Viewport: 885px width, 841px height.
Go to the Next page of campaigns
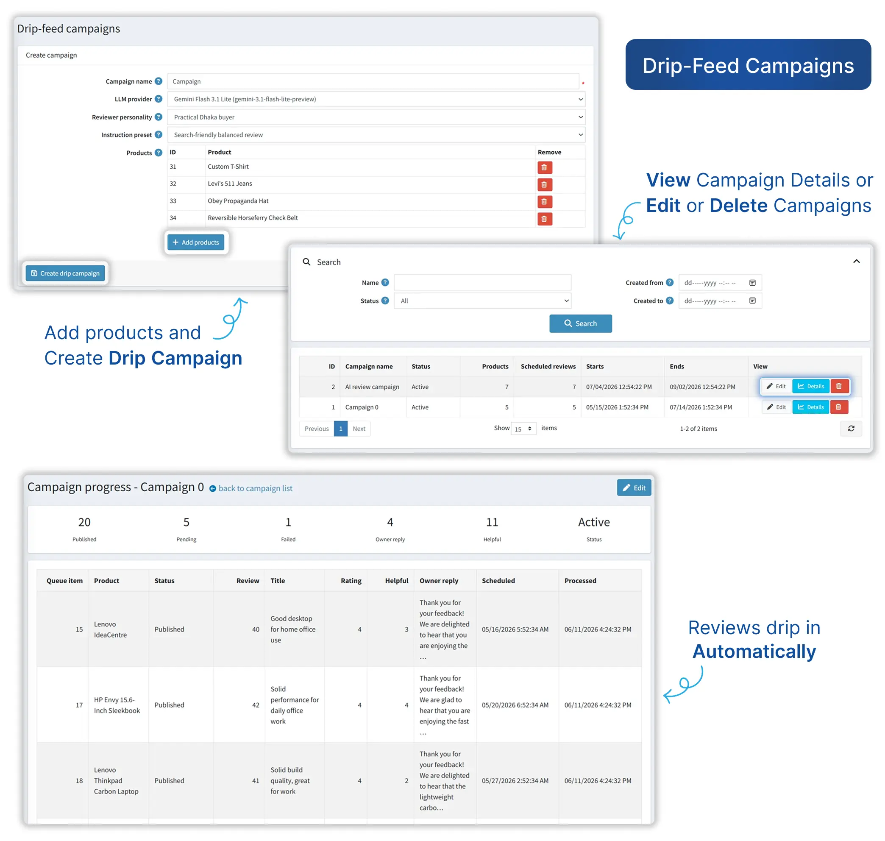359,429
